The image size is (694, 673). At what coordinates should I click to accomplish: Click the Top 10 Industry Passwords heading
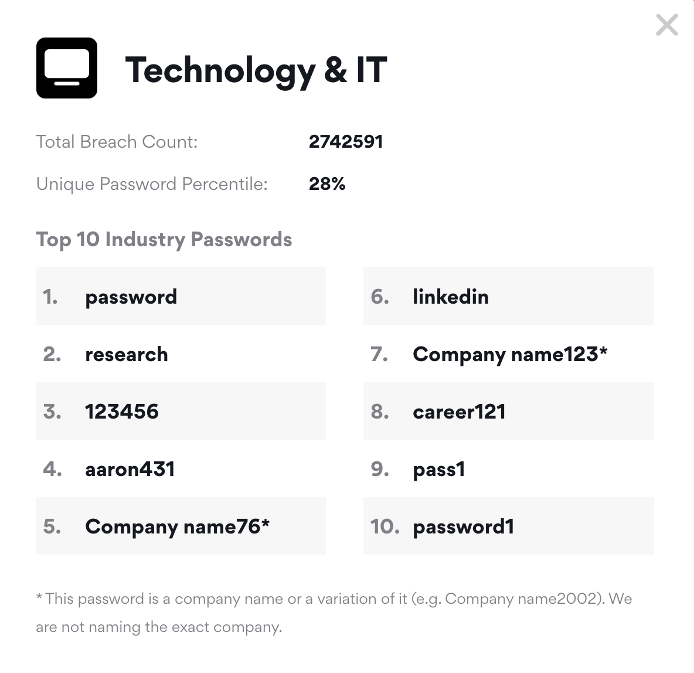coord(164,239)
